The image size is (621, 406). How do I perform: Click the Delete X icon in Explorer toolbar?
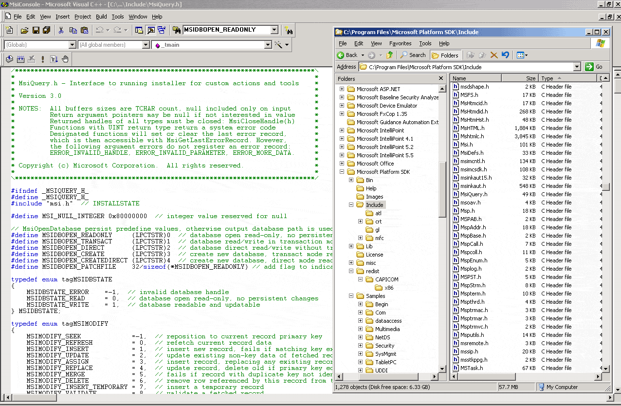point(494,55)
